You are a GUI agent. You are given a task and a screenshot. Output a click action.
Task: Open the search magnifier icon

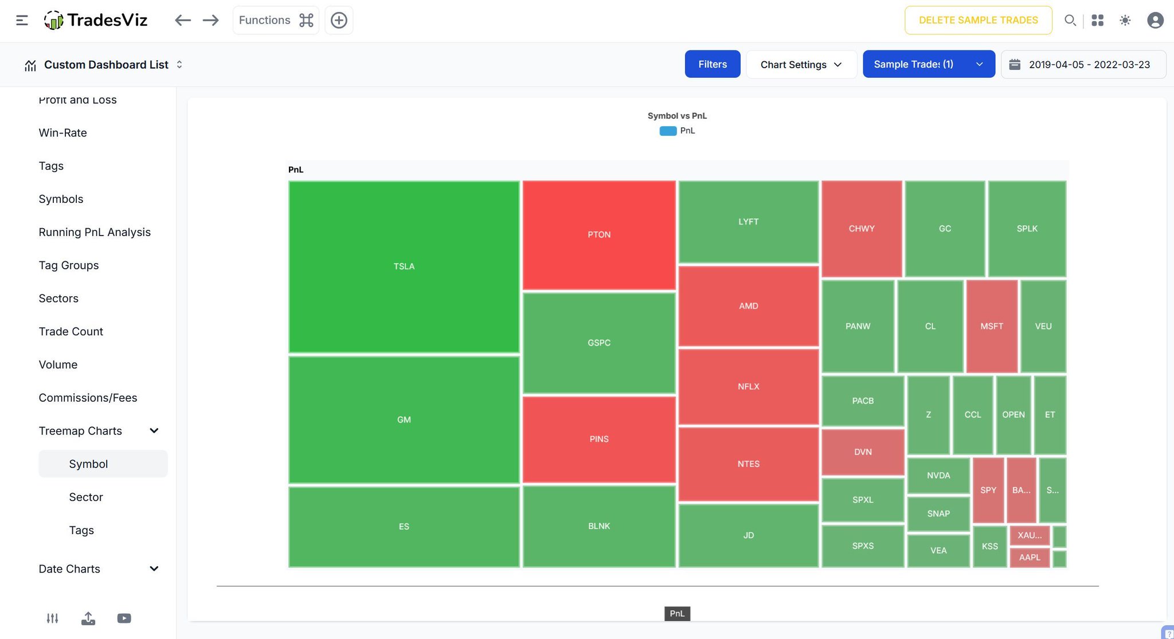(x=1070, y=21)
